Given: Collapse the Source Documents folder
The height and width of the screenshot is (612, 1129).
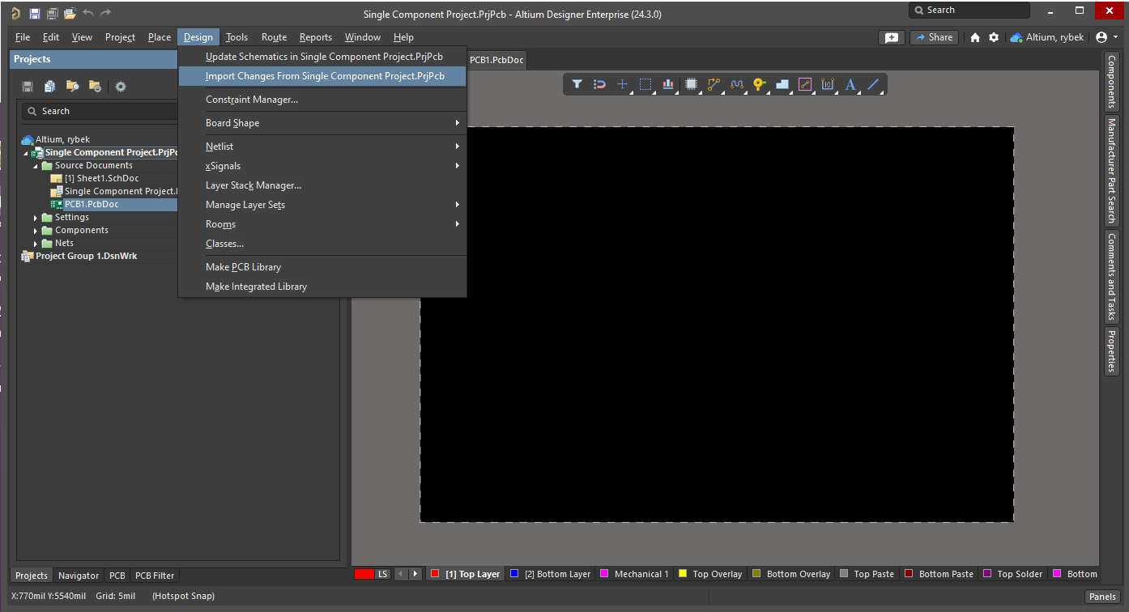Looking at the screenshot, I should point(36,166).
